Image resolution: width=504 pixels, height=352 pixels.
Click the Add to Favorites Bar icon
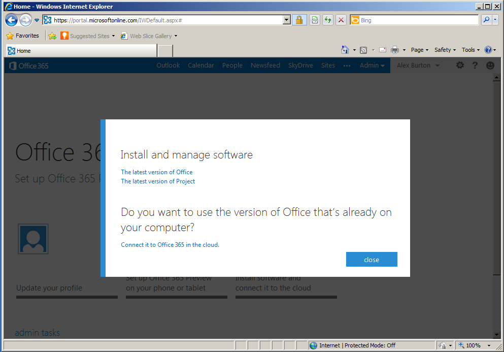52,36
